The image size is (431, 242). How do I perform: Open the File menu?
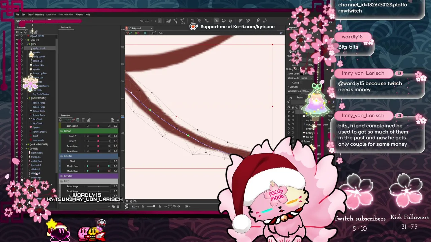[17, 15]
